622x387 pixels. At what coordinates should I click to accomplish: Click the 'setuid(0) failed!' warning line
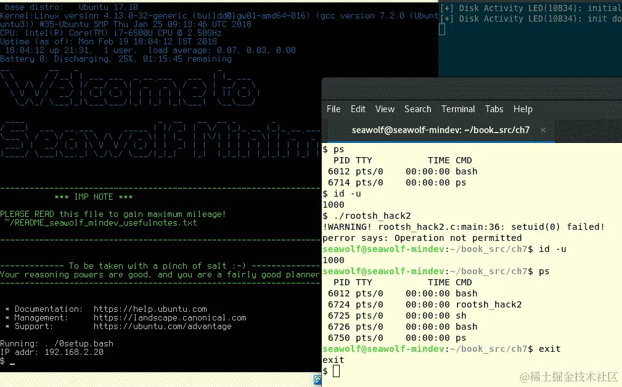point(464,227)
